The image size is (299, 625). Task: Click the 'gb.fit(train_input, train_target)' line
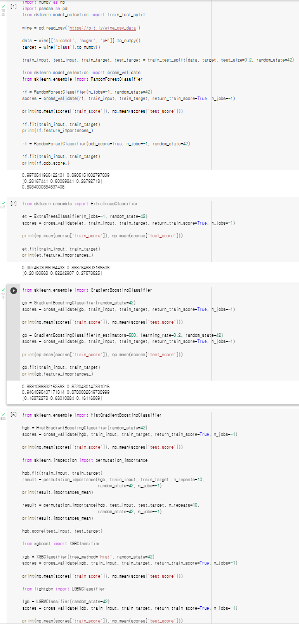tap(61, 366)
